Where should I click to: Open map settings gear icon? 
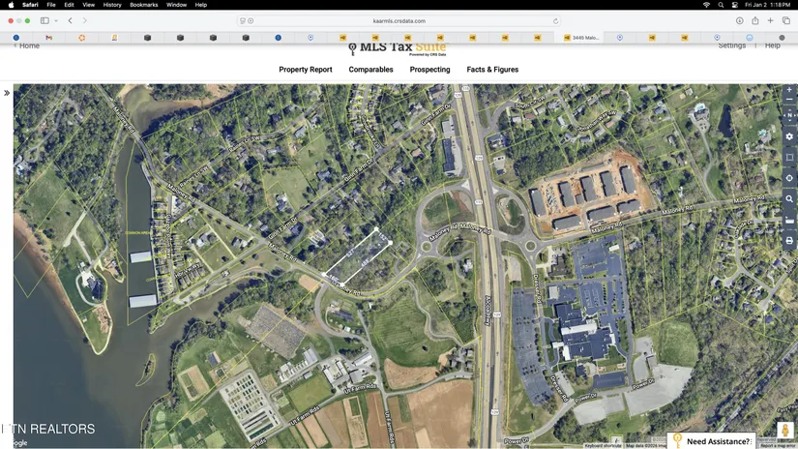click(789, 136)
